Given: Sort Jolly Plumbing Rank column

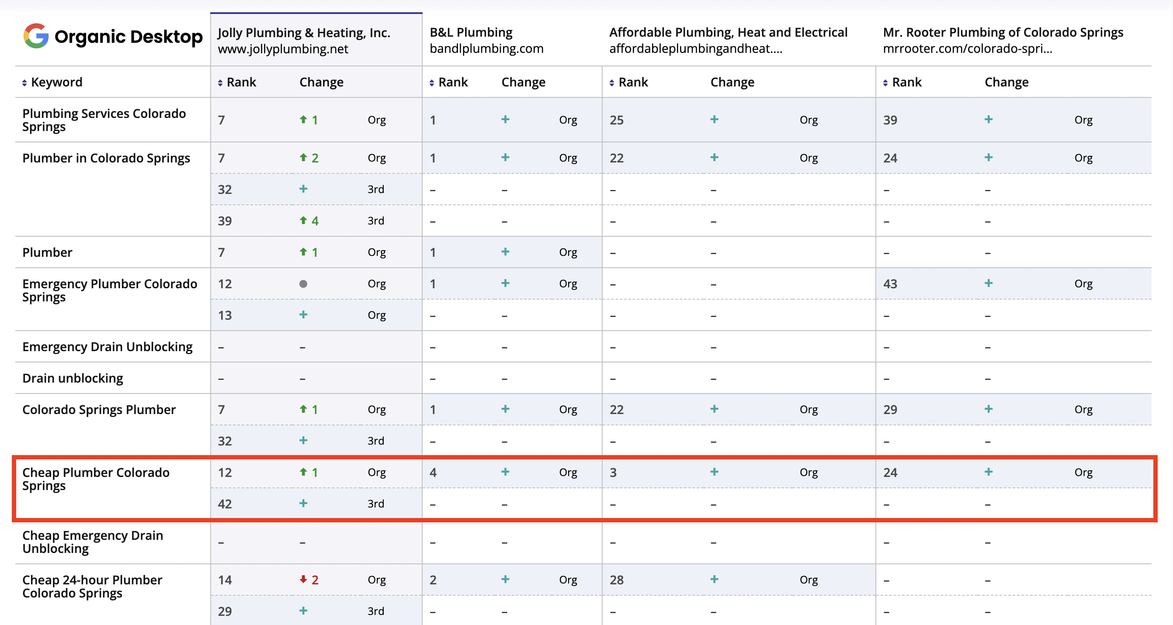Looking at the screenshot, I should (220, 83).
